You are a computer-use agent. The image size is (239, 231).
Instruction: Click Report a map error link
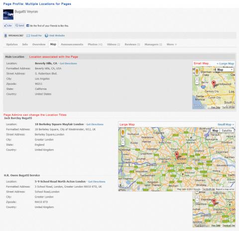coord(225,189)
